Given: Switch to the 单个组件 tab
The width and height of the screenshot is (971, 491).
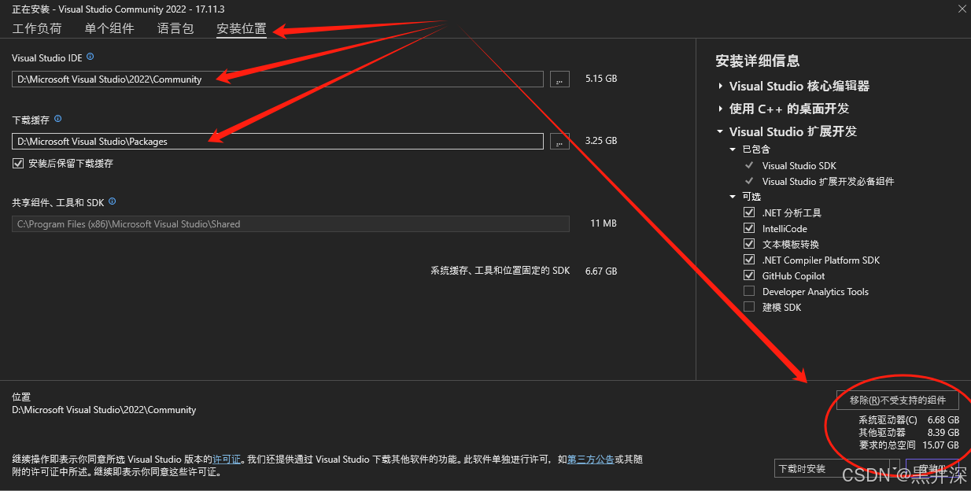Looking at the screenshot, I should pyautogui.click(x=109, y=28).
